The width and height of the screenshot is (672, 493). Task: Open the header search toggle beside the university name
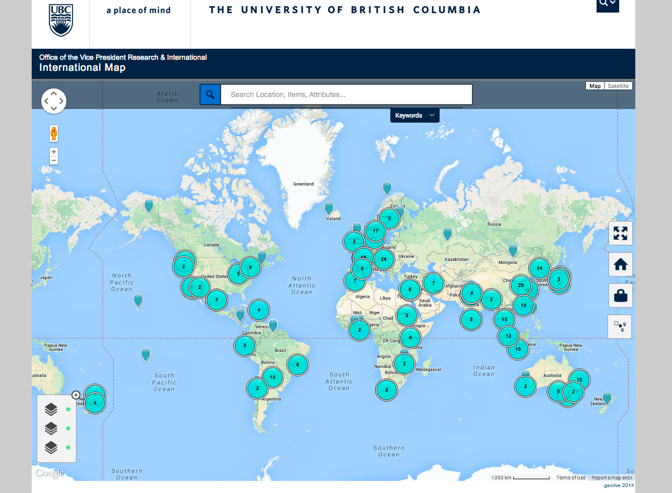click(608, 5)
